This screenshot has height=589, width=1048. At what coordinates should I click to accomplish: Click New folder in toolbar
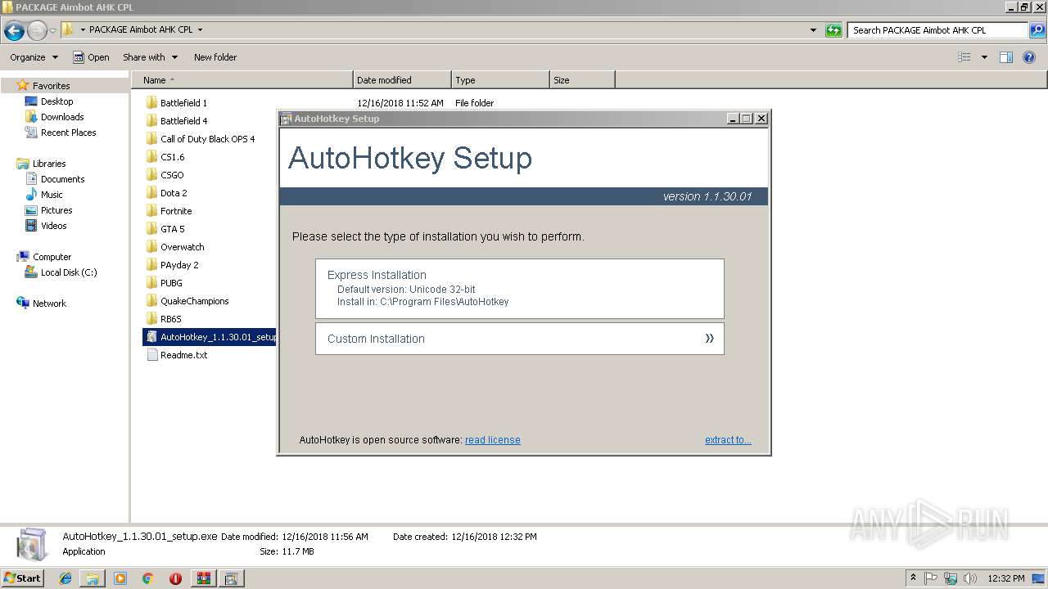click(x=215, y=57)
